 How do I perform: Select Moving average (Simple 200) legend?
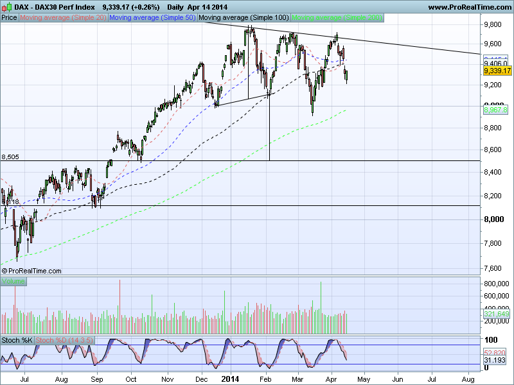[337, 18]
